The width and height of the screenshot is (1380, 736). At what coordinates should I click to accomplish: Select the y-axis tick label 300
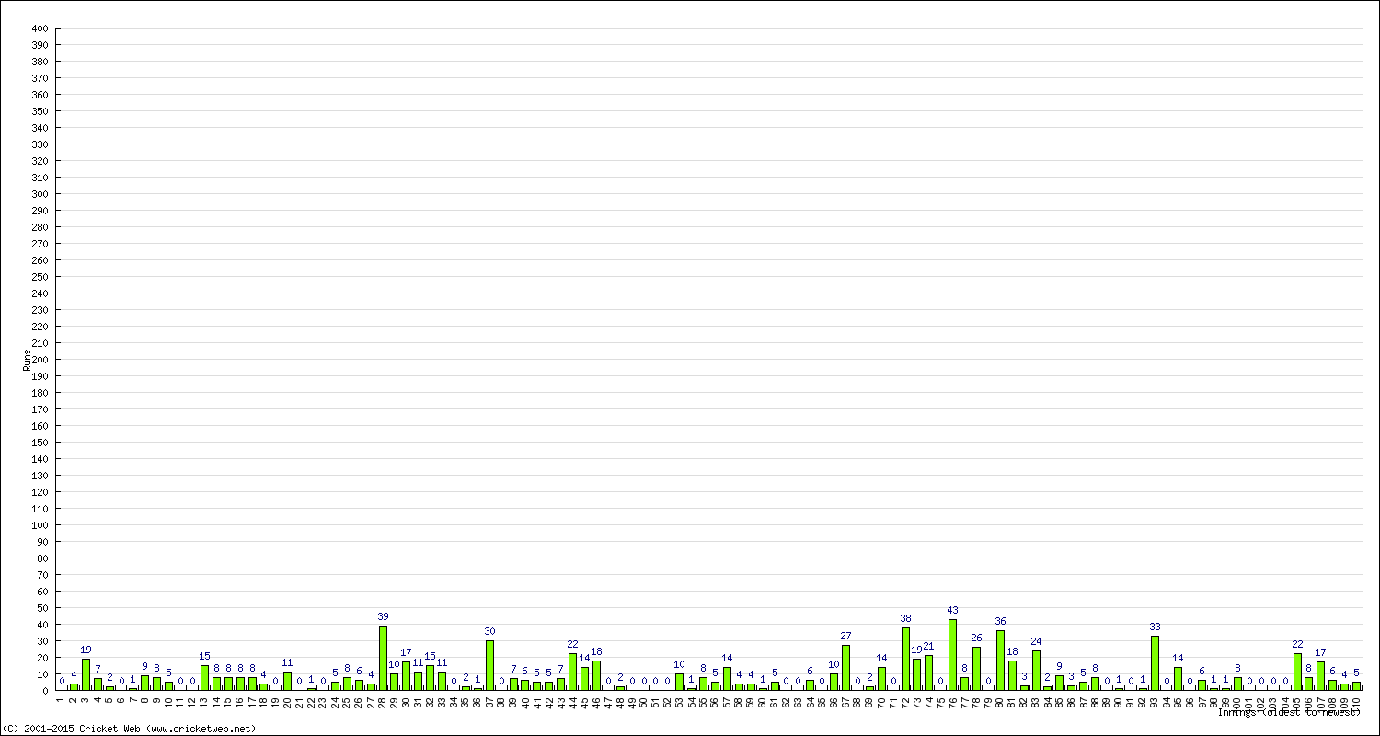pyautogui.click(x=39, y=194)
